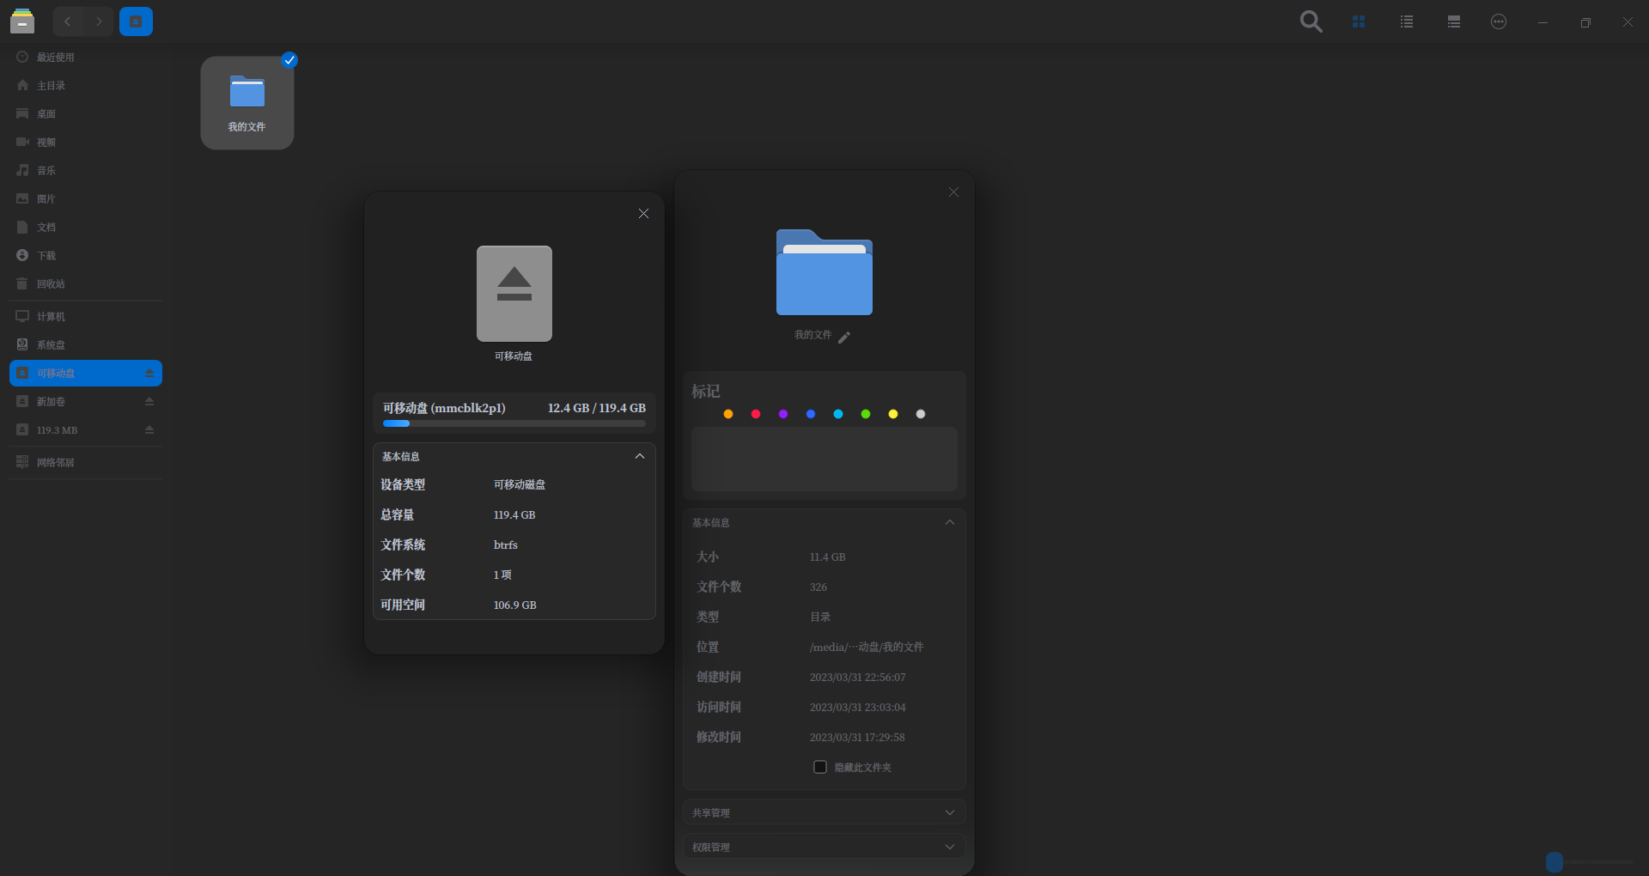Navigate back with the arrow button
This screenshot has height=876, width=1649.
(x=67, y=21)
